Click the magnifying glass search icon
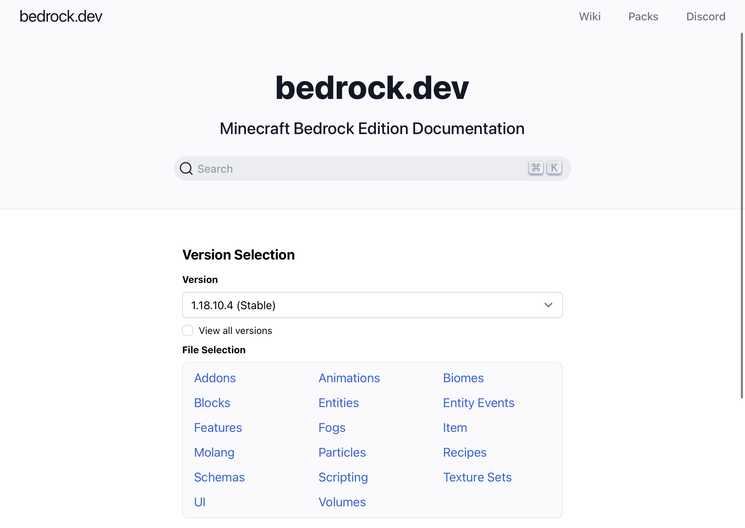This screenshot has width=745, height=528. tap(186, 169)
